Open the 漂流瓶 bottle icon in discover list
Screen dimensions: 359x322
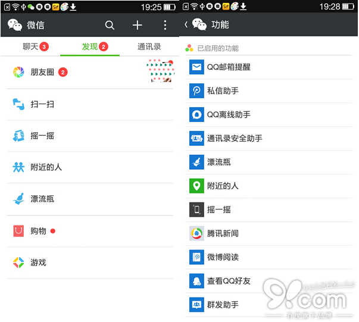pyautogui.click(x=18, y=199)
